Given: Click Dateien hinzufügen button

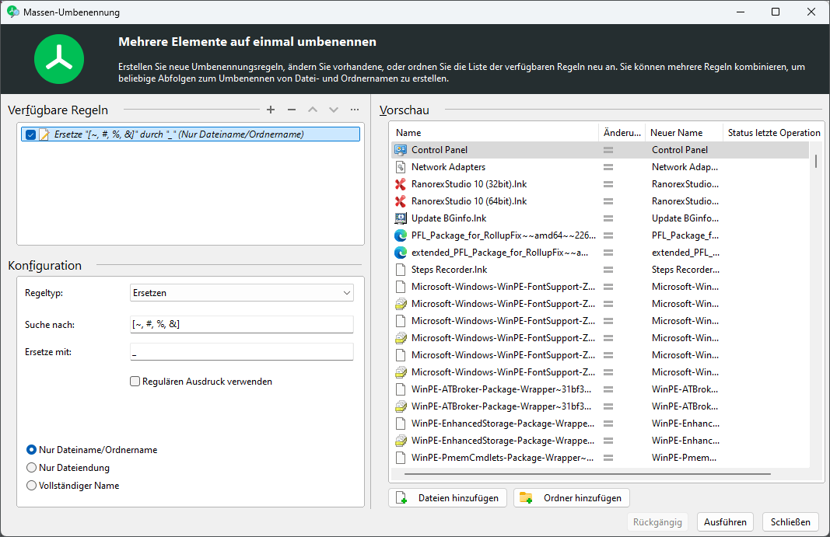Looking at the screenshot, I should click(447, 498).
